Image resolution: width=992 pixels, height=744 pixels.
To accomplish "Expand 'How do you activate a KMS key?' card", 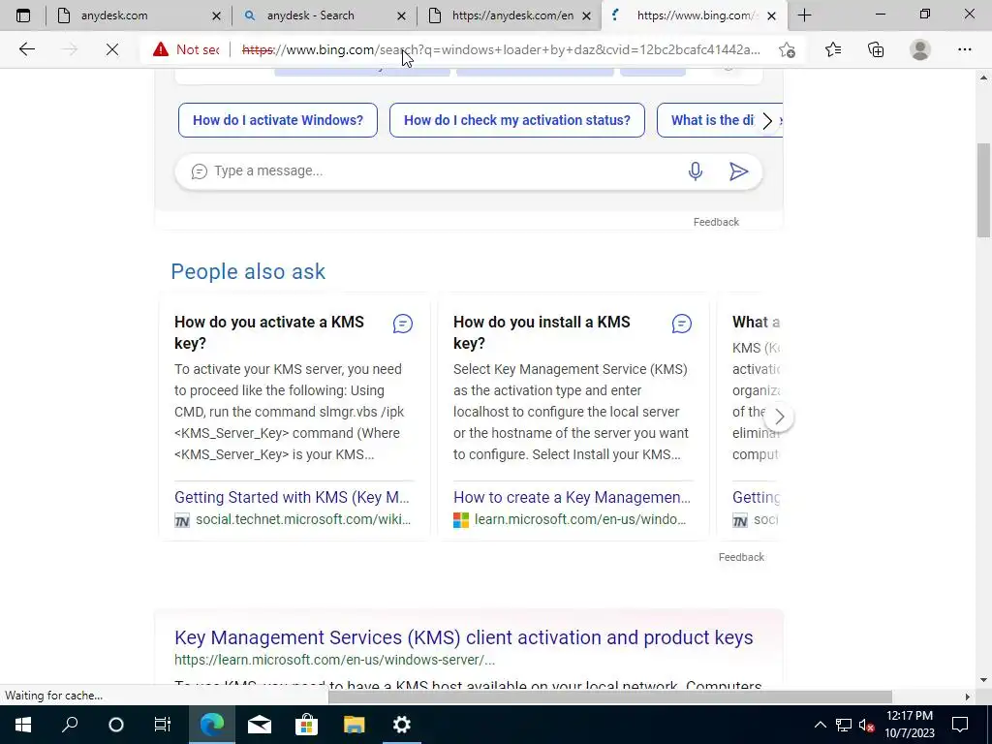I will tap(269, 332).
